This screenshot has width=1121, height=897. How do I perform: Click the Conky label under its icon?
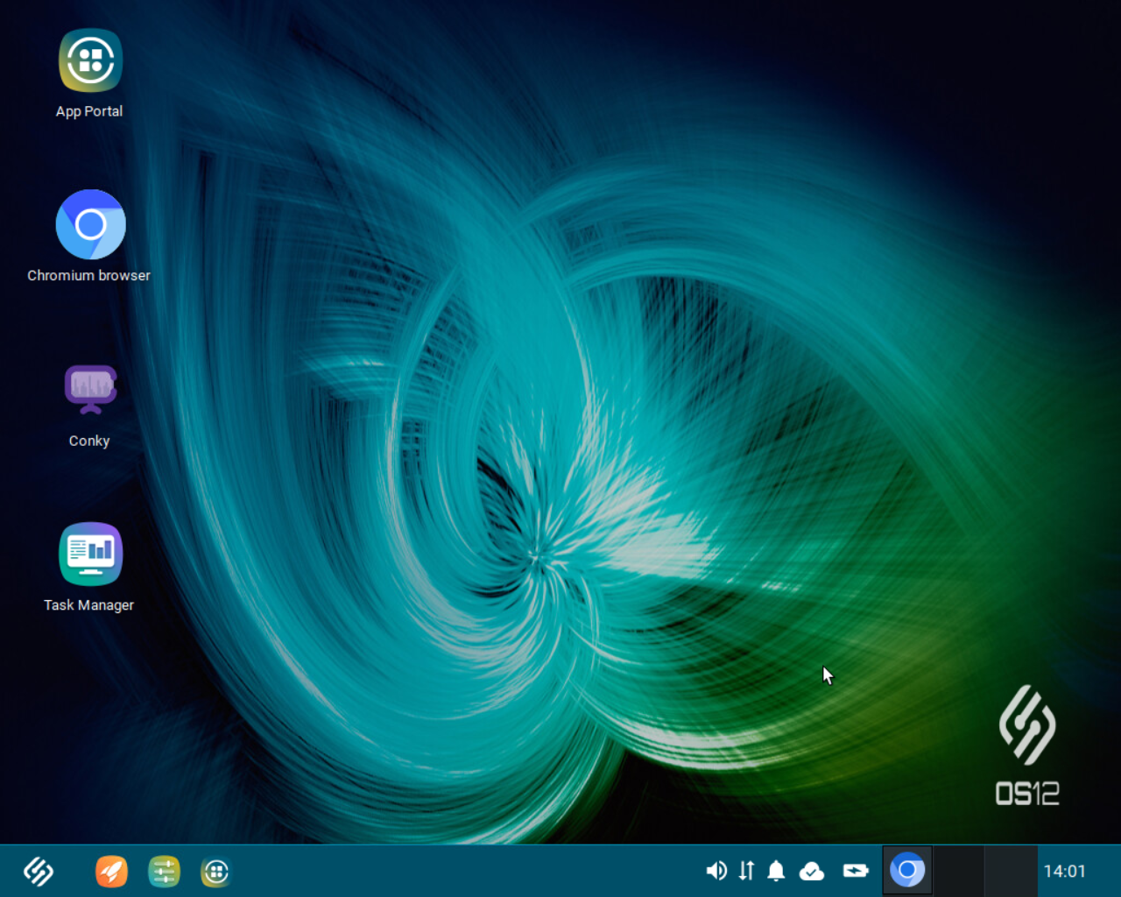click(x=88, y=441)
